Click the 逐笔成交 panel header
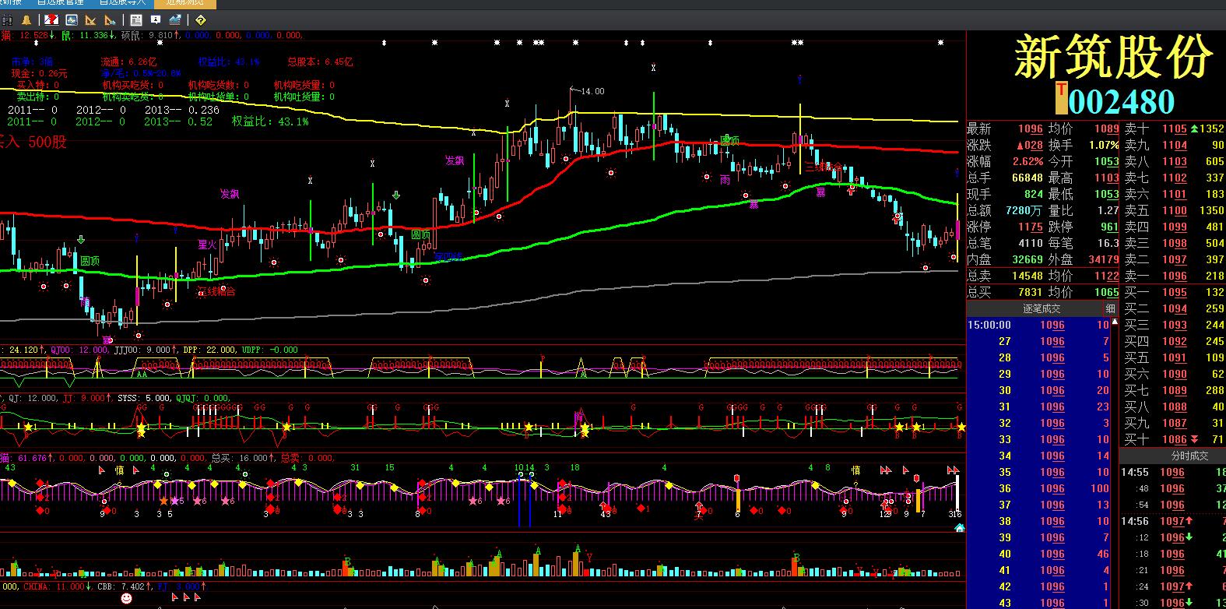Screen dimensions: 1226x609 1041,308
